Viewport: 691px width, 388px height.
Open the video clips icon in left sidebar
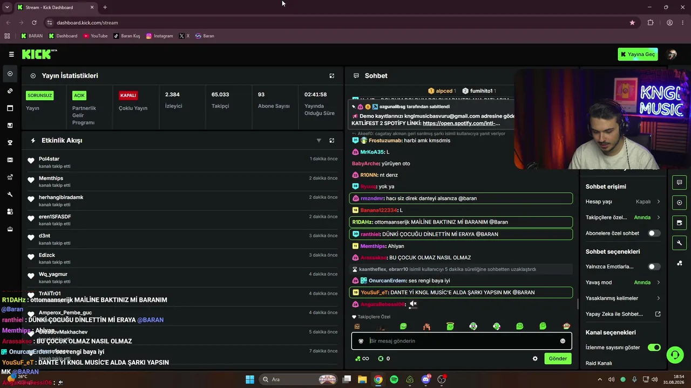[x=10, y=160]
